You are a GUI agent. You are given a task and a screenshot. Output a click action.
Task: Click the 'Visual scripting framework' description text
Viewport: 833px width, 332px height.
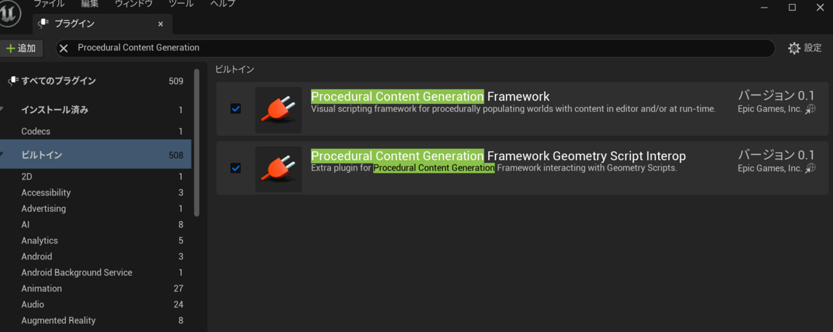513,109
